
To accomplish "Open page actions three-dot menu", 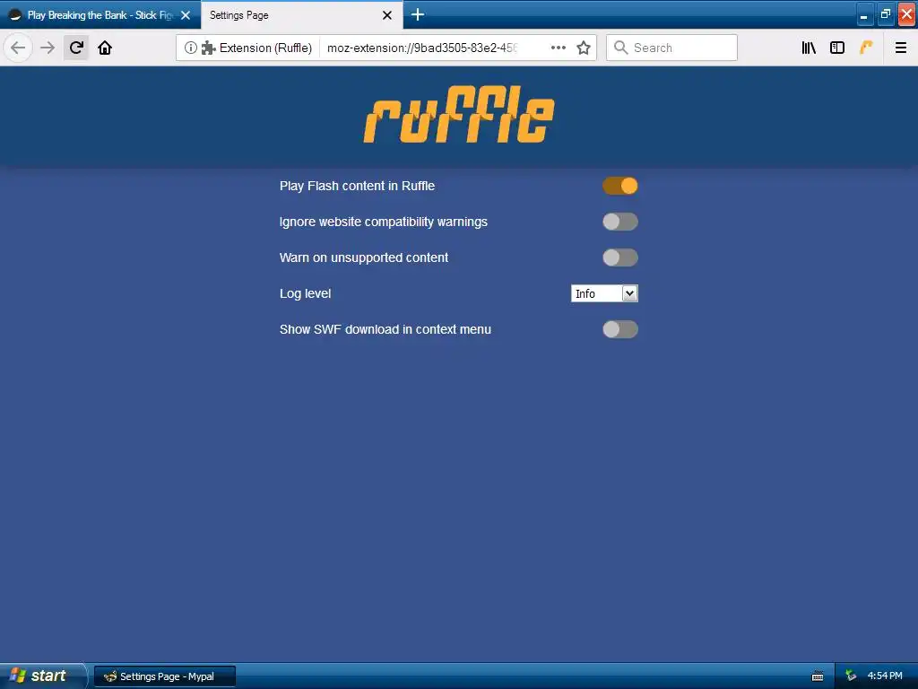I will [558, 48].
